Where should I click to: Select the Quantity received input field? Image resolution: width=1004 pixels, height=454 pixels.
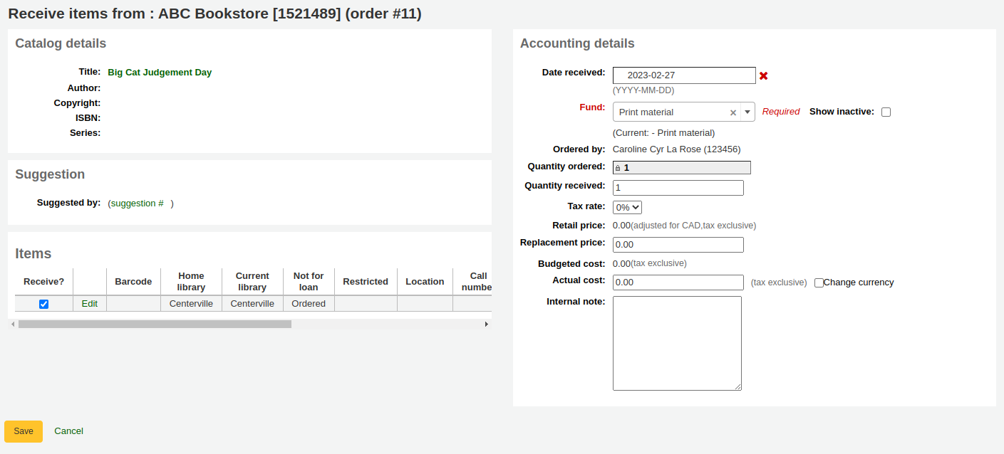677,187
